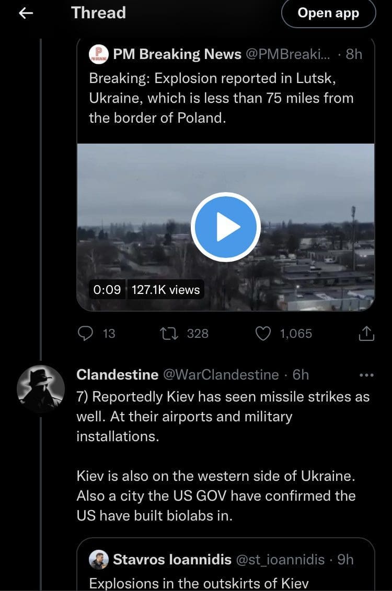Open the Stavros Ioannidis avatar
This screenshot has width=392, height=591.
(x=99, y=560)
